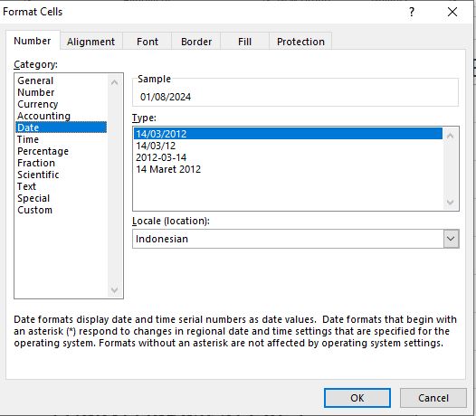
Task: Click the Category list scroll up arrow
Action: point(114,82)
